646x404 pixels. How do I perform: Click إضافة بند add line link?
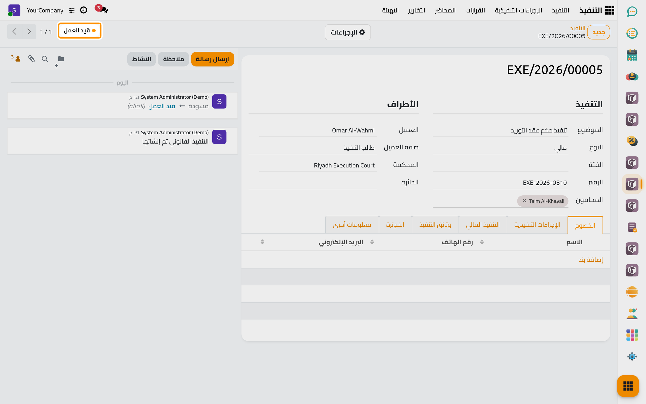click(590, 260)
